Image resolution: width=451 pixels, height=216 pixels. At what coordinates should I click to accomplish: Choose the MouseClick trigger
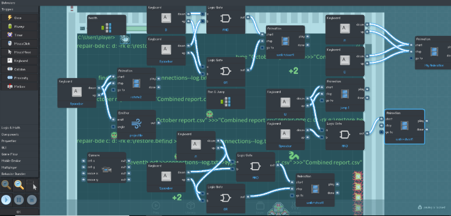[x=19, y=43]
